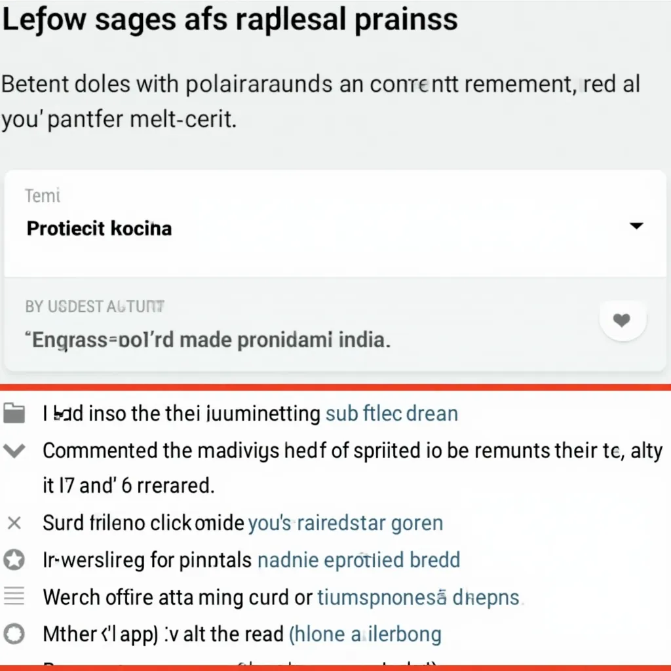Click the three-line menu icon beside 'Werch offire'
The height and width of the screenshot is (671, 671).
coord(14,596)
